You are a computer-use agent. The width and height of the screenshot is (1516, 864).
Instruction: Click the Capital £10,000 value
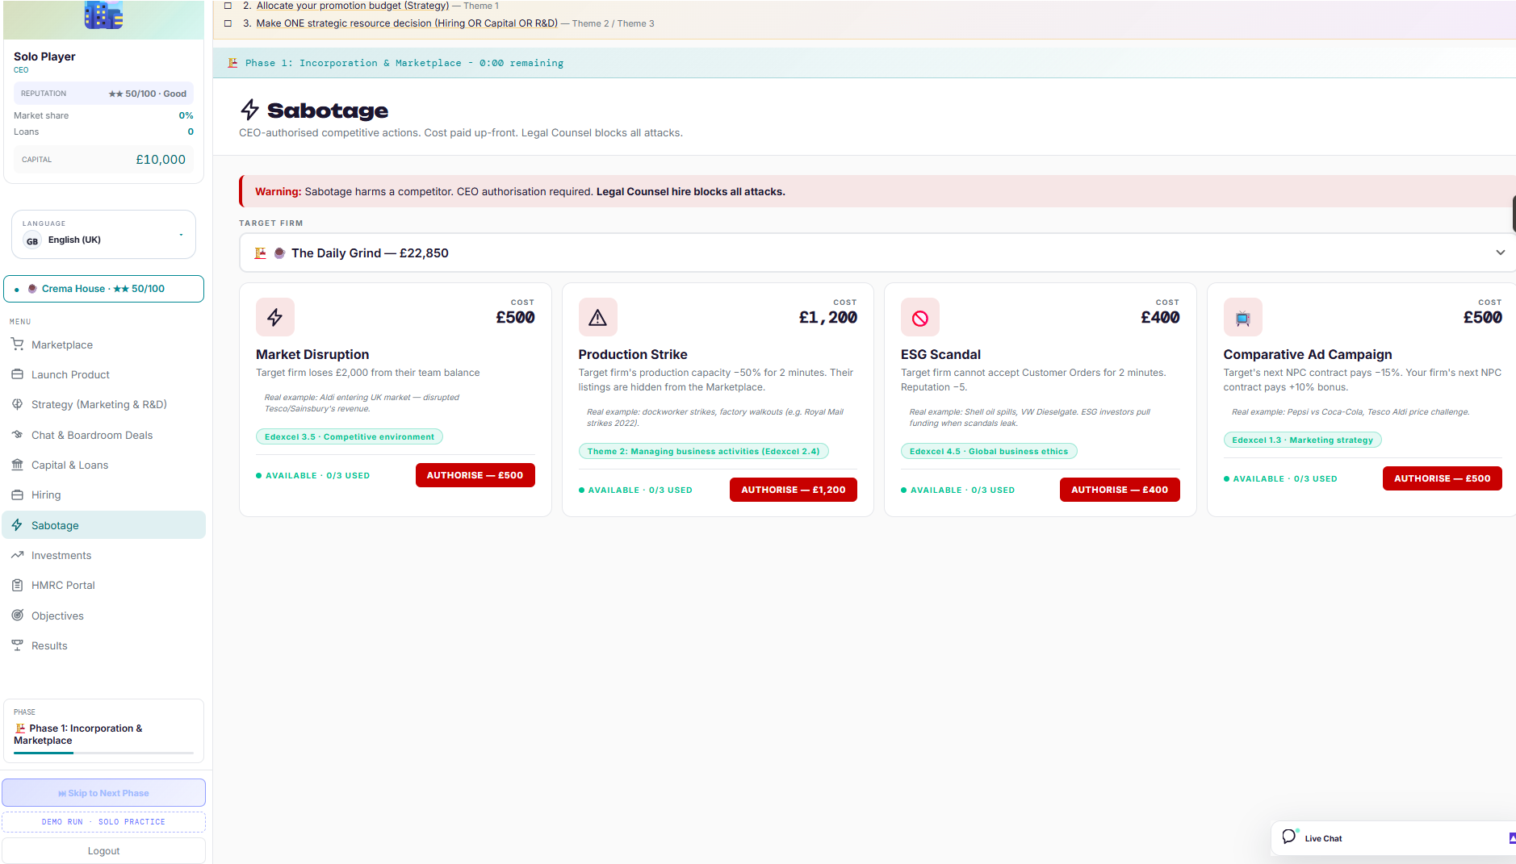[x=161, y=160]
